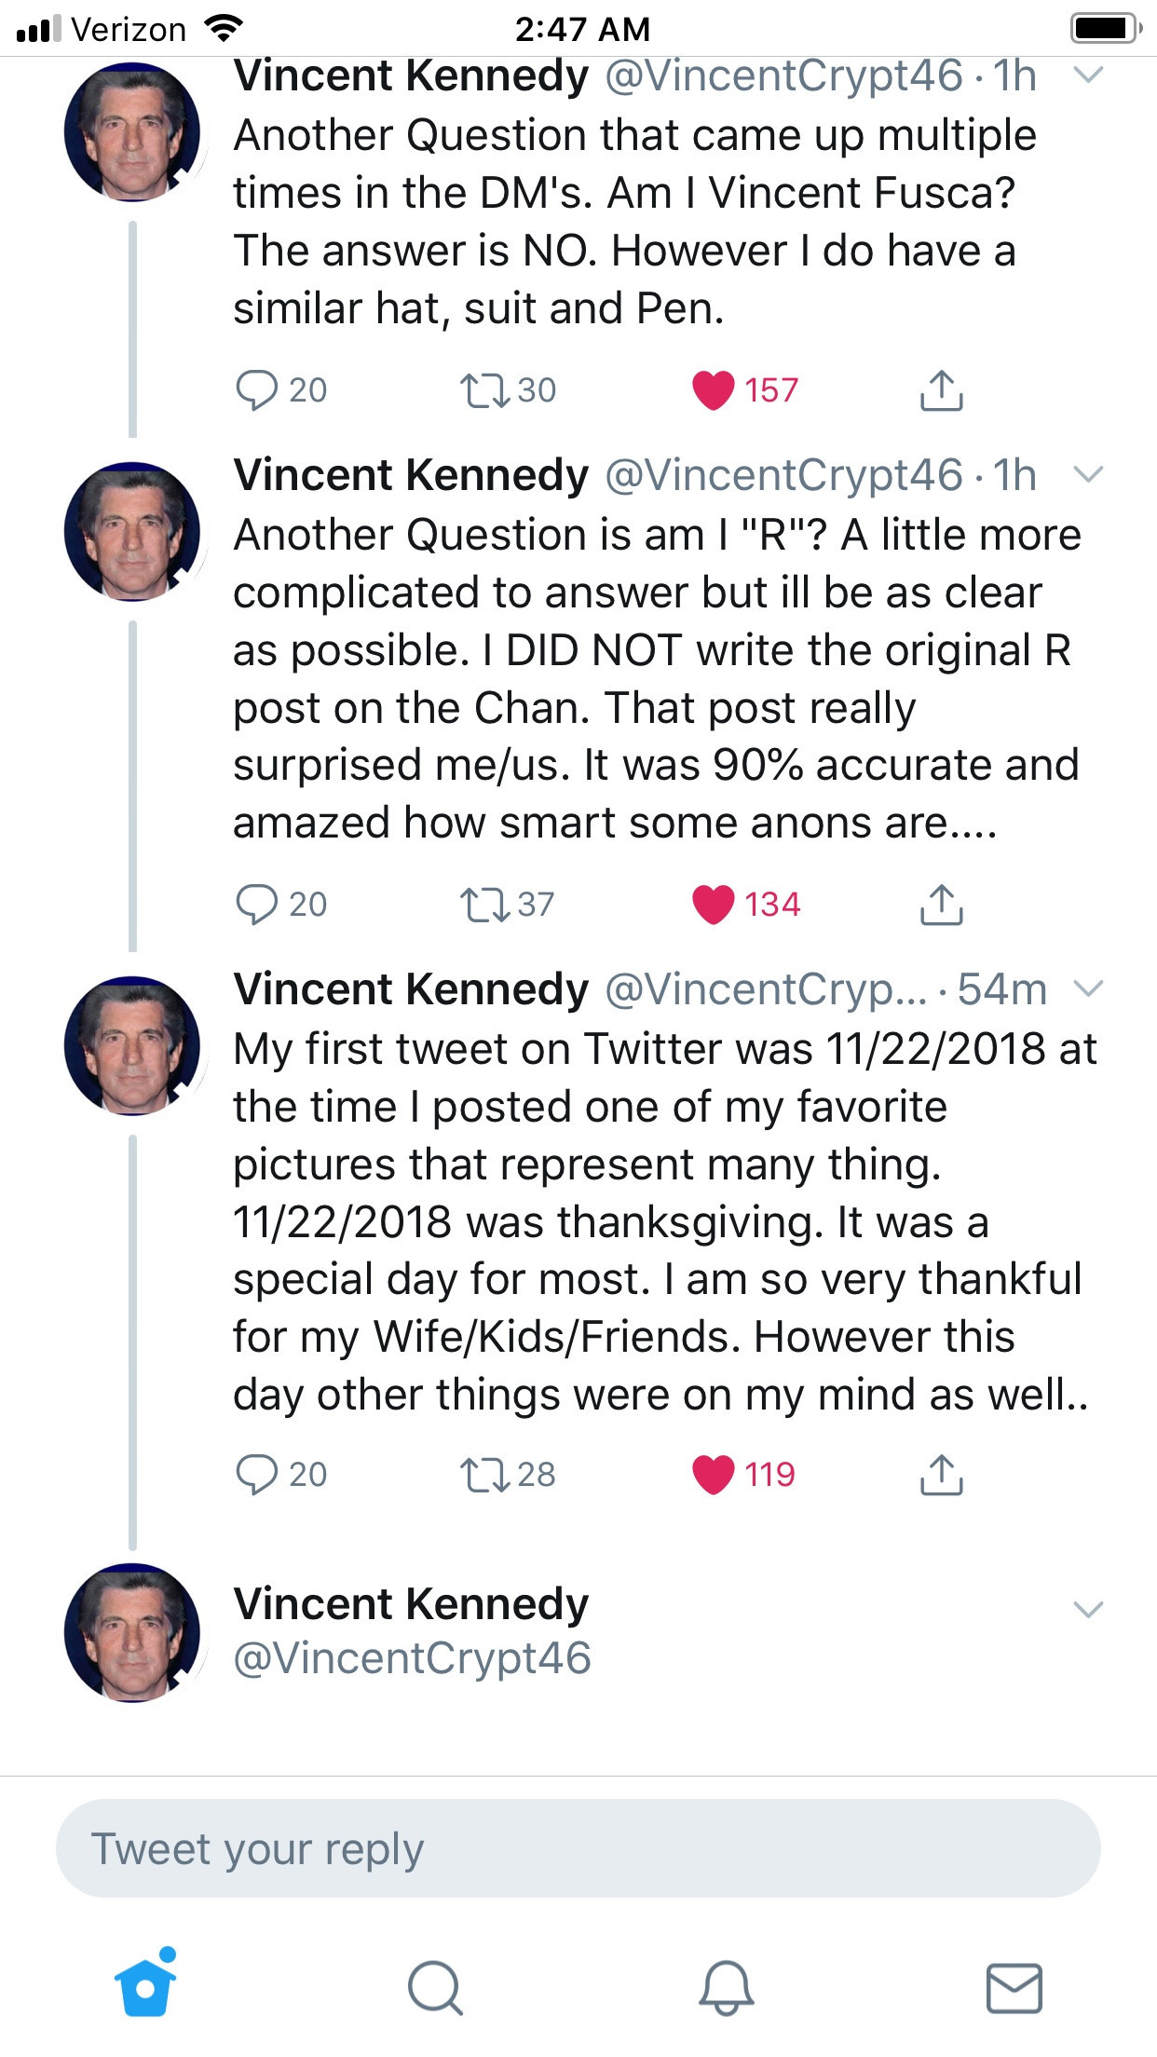
Task: Expand the chevron menu on "R" tweet
Action: (x=1088, y=474)
